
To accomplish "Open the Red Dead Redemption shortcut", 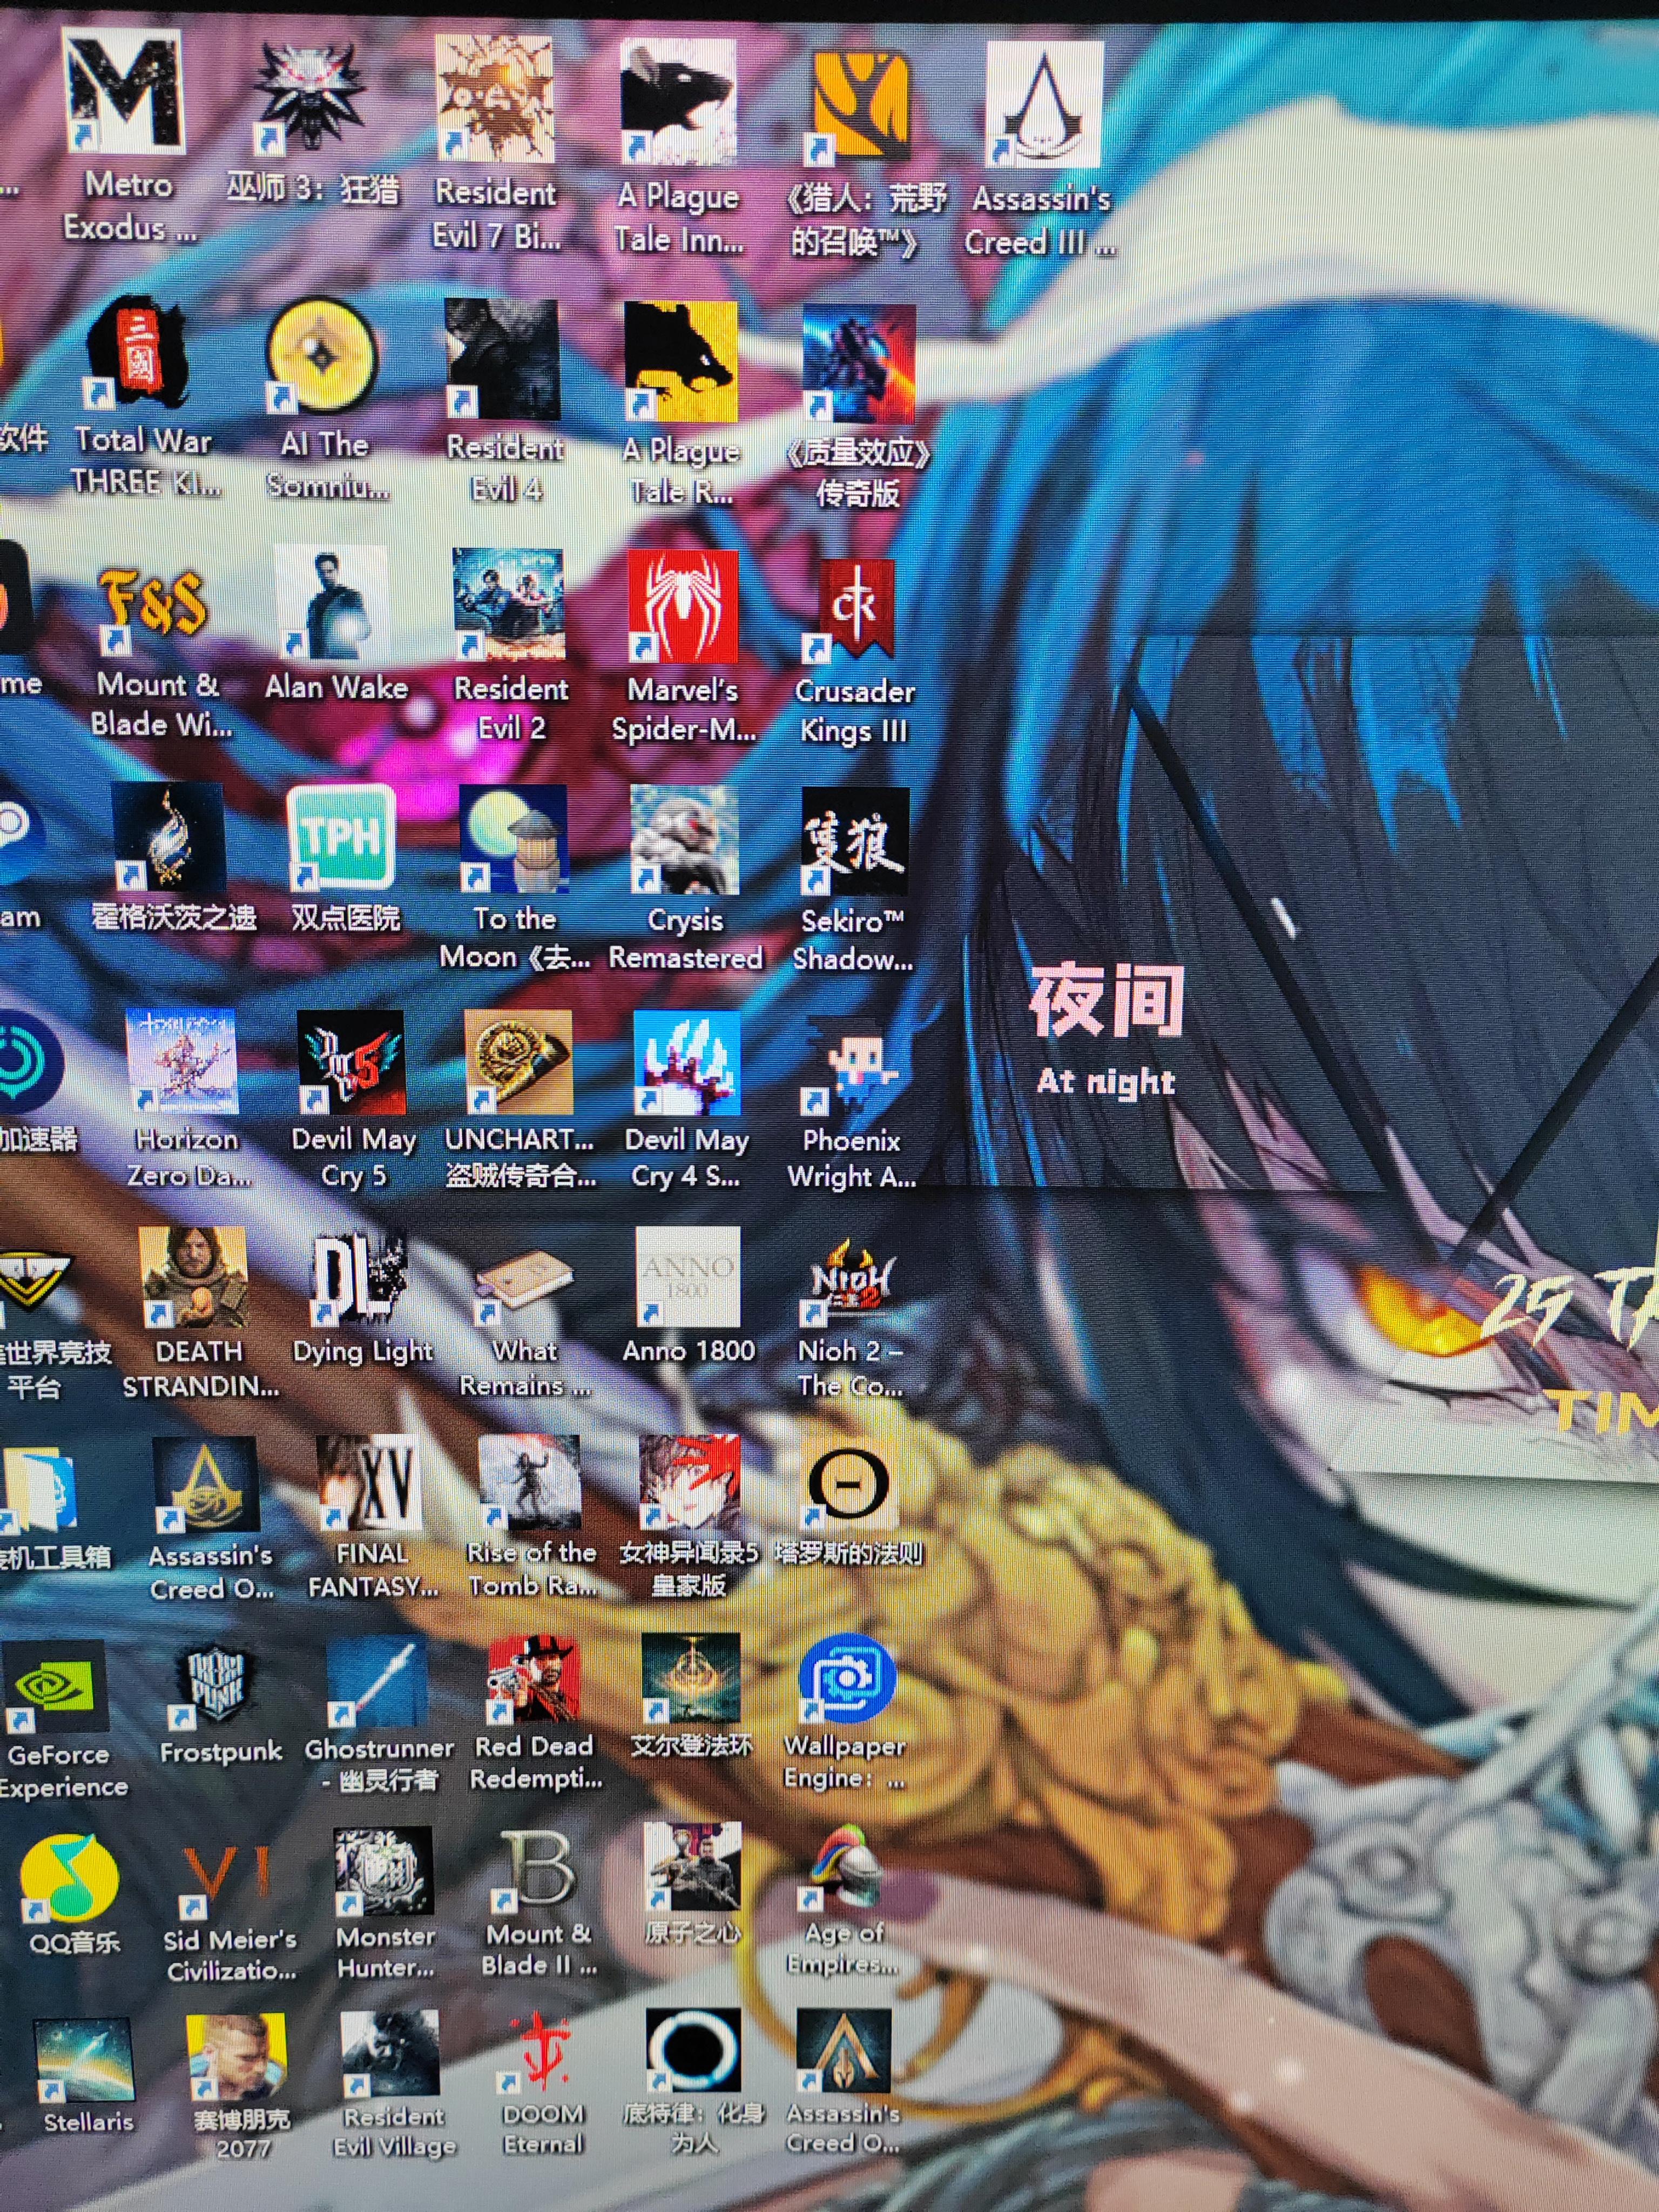I will click(x=534, y=1680).
